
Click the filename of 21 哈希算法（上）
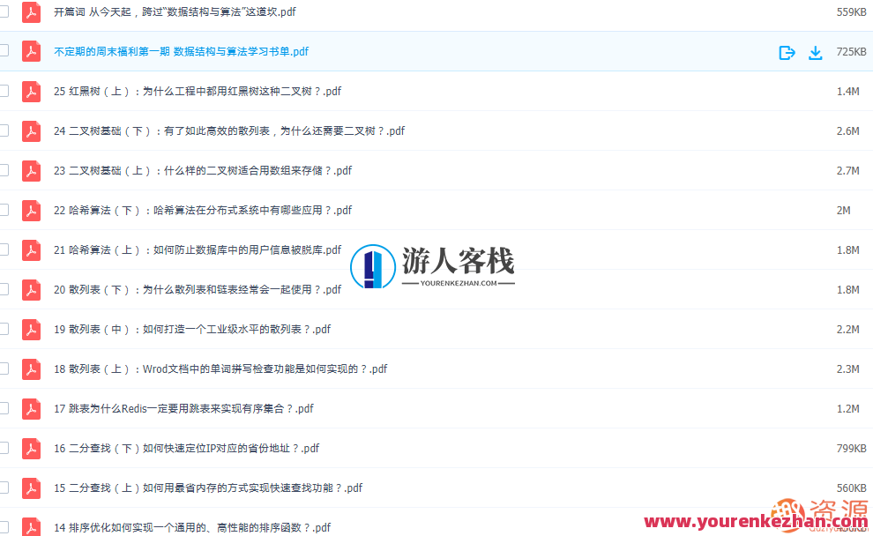coord(198,249)
